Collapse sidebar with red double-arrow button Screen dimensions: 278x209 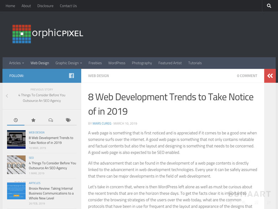[270, 76]
